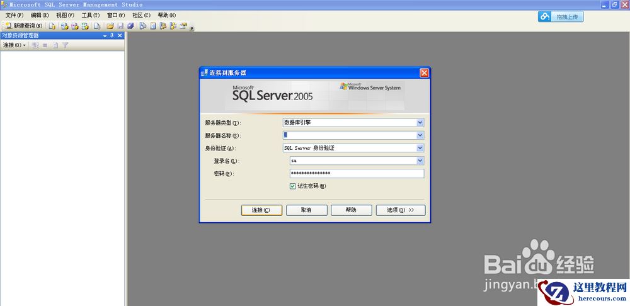
Task: Show the Template Explorer toolbar icon
Action: 173,26
